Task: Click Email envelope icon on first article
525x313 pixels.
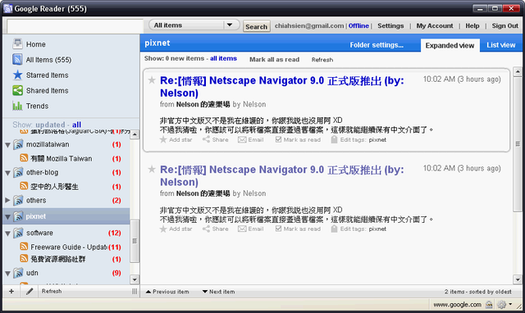Action: pyautogui.click(x=242, y=139)
